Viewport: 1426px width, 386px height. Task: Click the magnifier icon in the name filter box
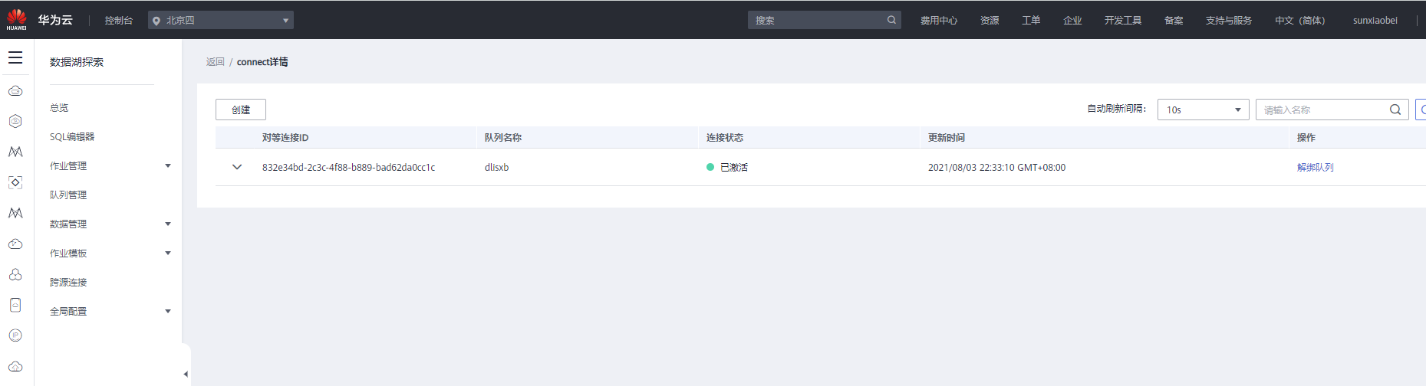(x=1395, y=110)
